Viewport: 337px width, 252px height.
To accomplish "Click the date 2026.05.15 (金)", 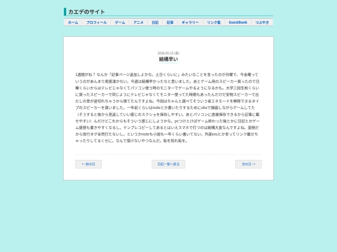I will (168, 53).
